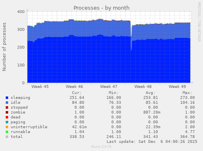
Task: Click the total legend color swatch
Action: (x=7, y=137)
